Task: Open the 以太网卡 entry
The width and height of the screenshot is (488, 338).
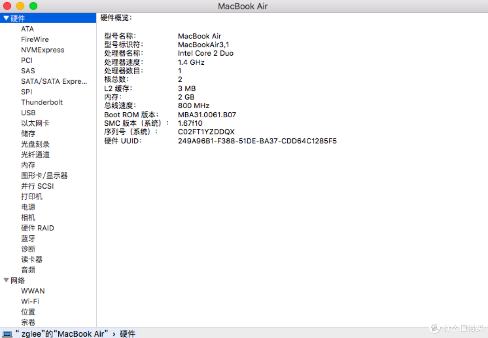Action: [x=35, y=124]
